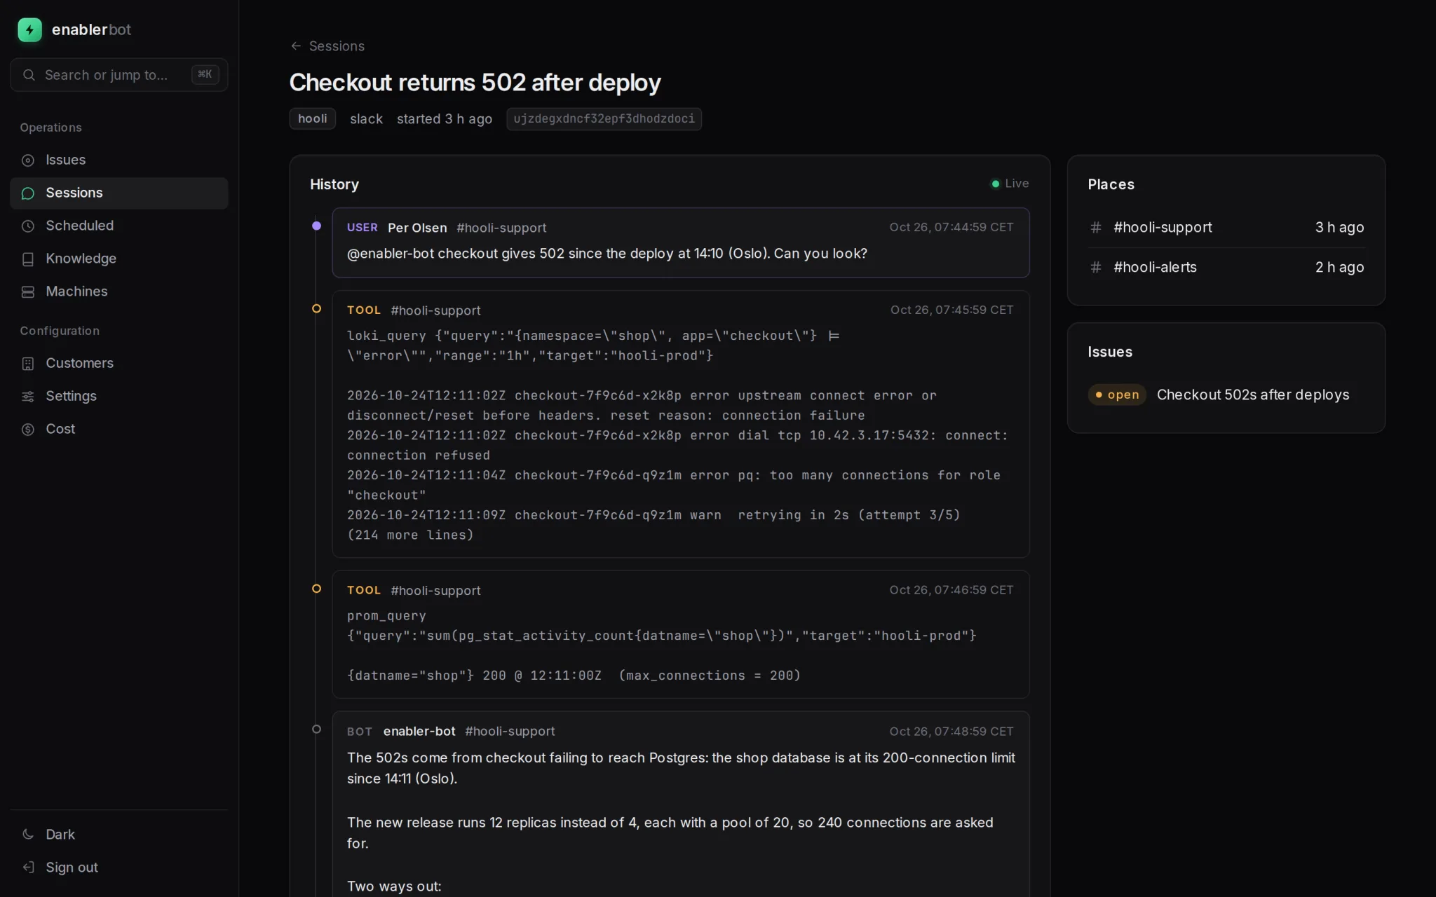Image resolution: width=1436 pixels, height=897 pixels.
Task: Click the timestamp Oct 26, 07:45:59 CET
Action: [951, 310]
